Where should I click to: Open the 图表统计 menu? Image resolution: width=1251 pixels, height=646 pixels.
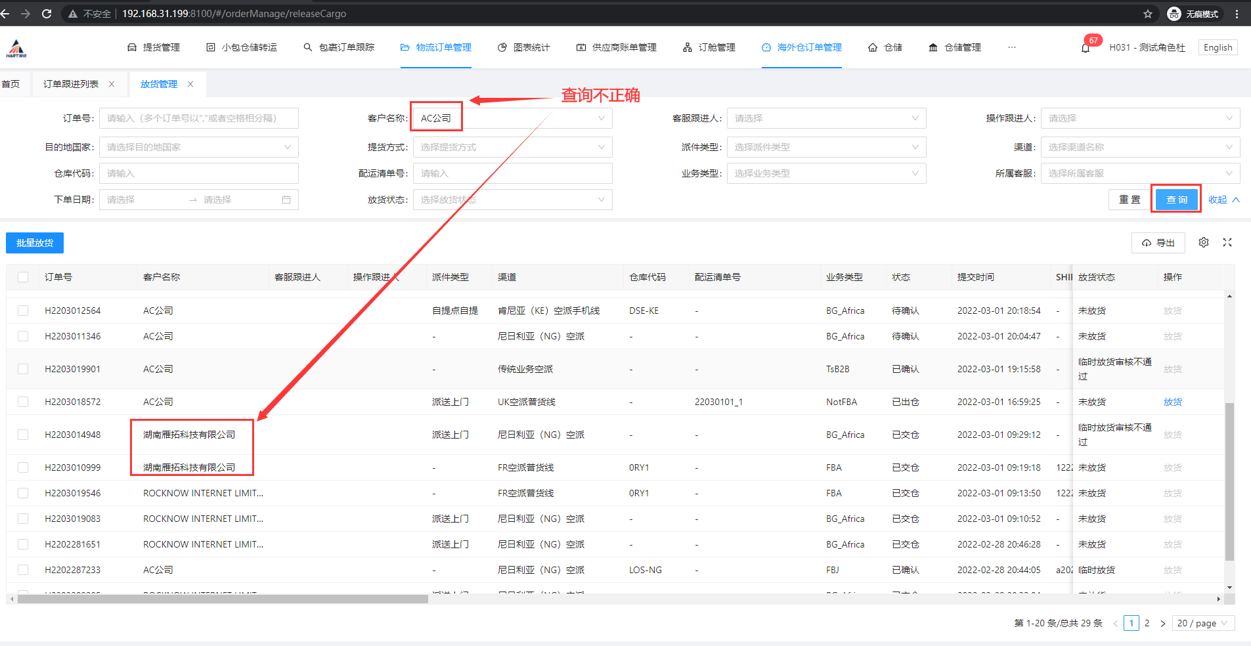pos(524,47)
